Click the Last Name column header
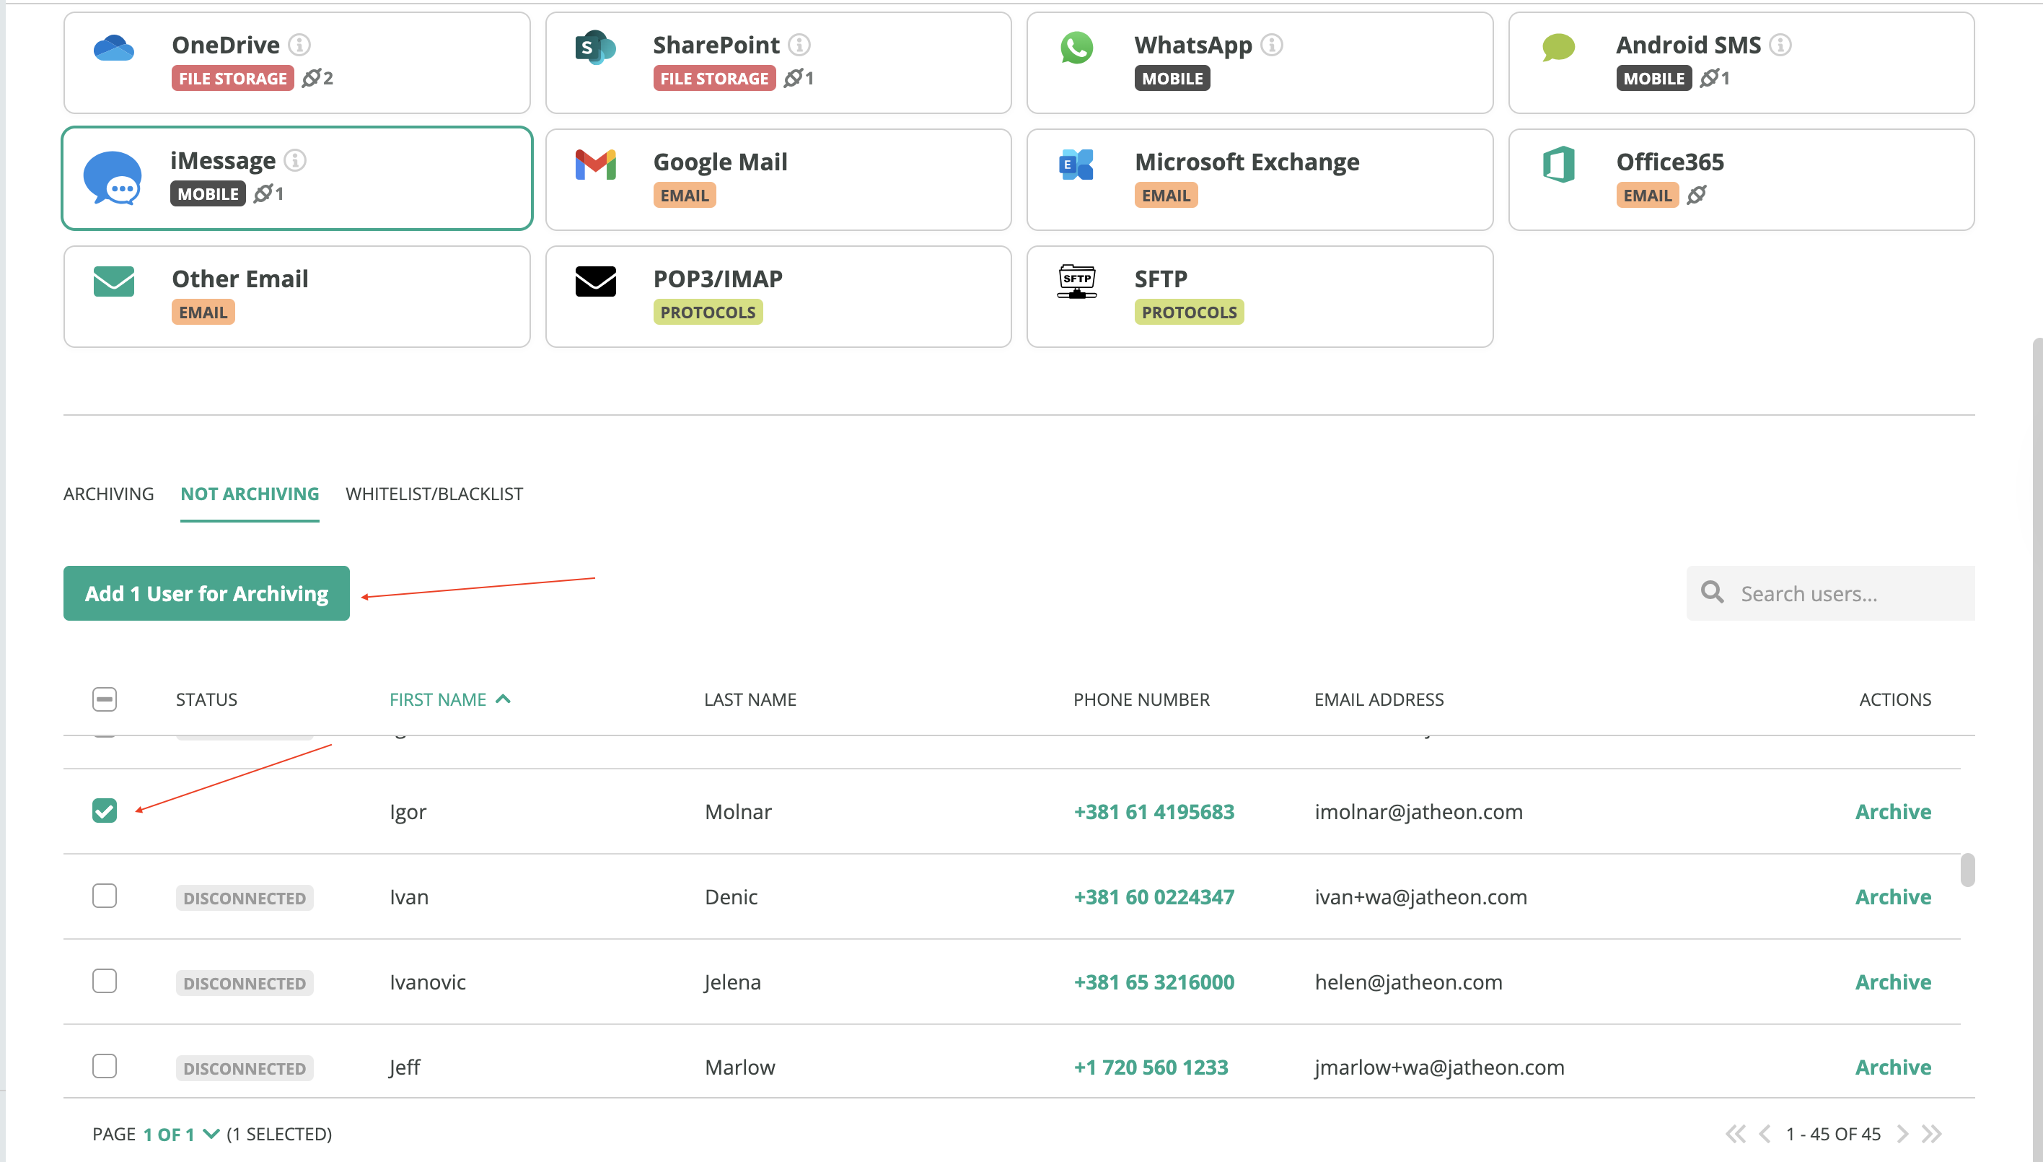Viewport: 2043px width, 1162px height. (x=750, y=700)
